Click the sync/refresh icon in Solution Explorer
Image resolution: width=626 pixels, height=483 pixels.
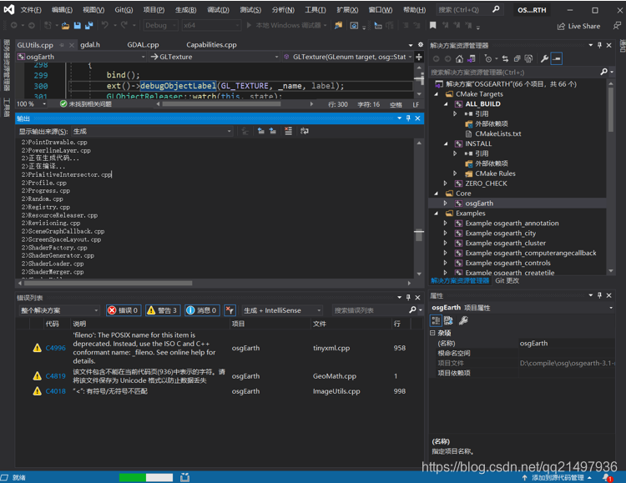505,59
